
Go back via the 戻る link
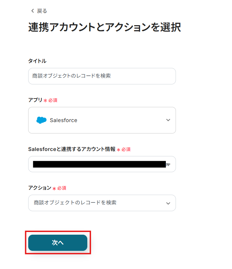pyautogui.click(x=42, y=11)
